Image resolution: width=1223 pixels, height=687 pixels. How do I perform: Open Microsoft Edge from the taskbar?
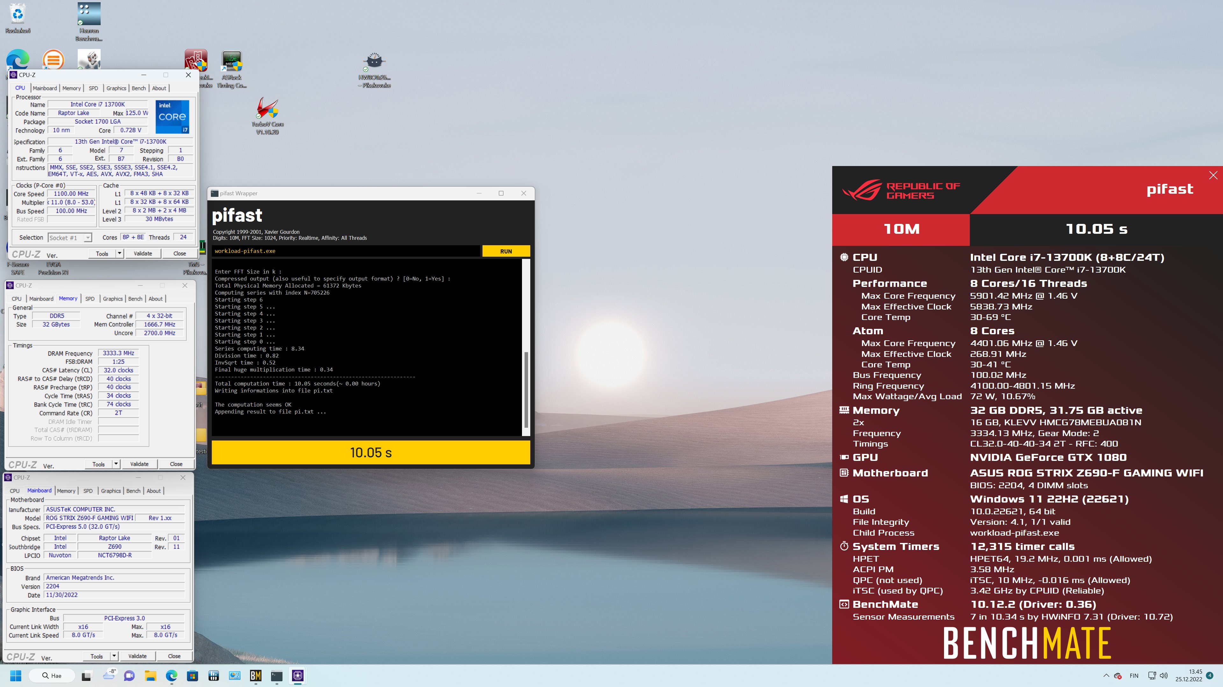click(171, 676)
